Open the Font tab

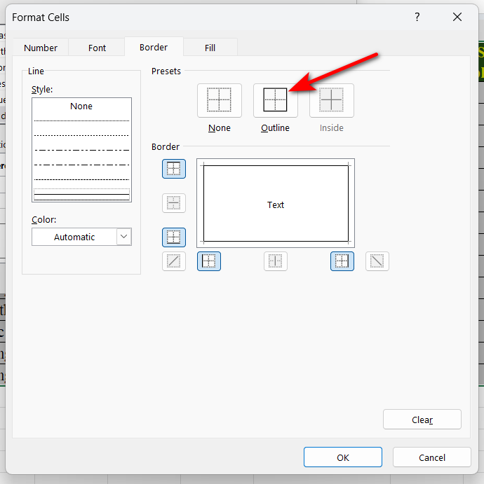tap(98, 48)
